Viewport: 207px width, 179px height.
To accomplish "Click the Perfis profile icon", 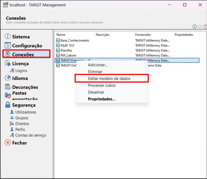I will tap(12, 129).
